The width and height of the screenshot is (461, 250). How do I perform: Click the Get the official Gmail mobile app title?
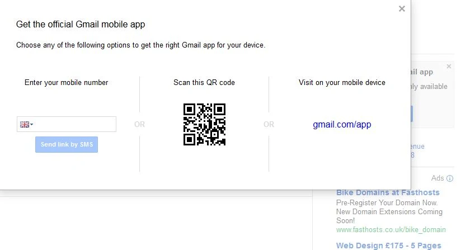(81, 25)
